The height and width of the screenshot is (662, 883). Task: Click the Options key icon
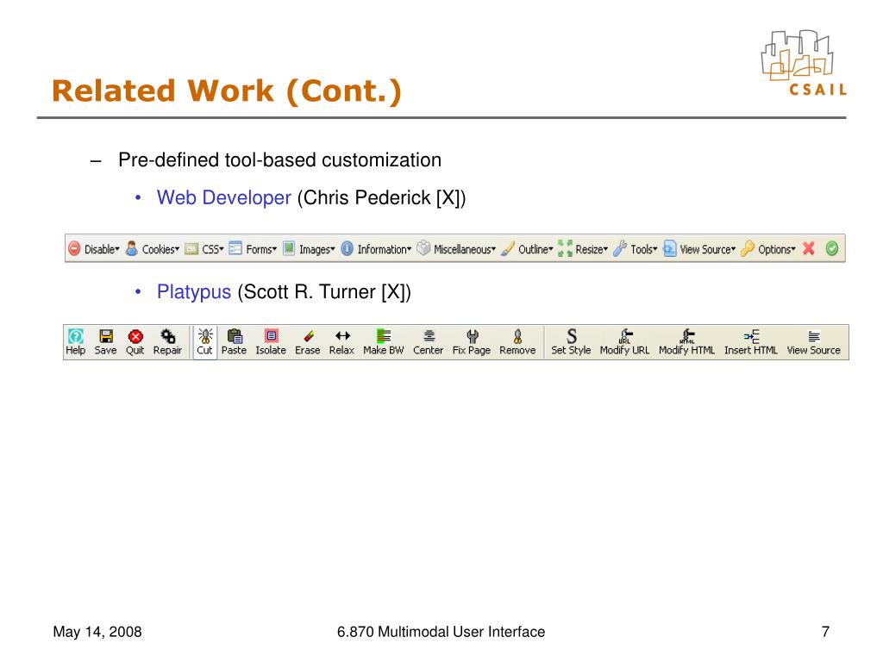coord(748,248)
